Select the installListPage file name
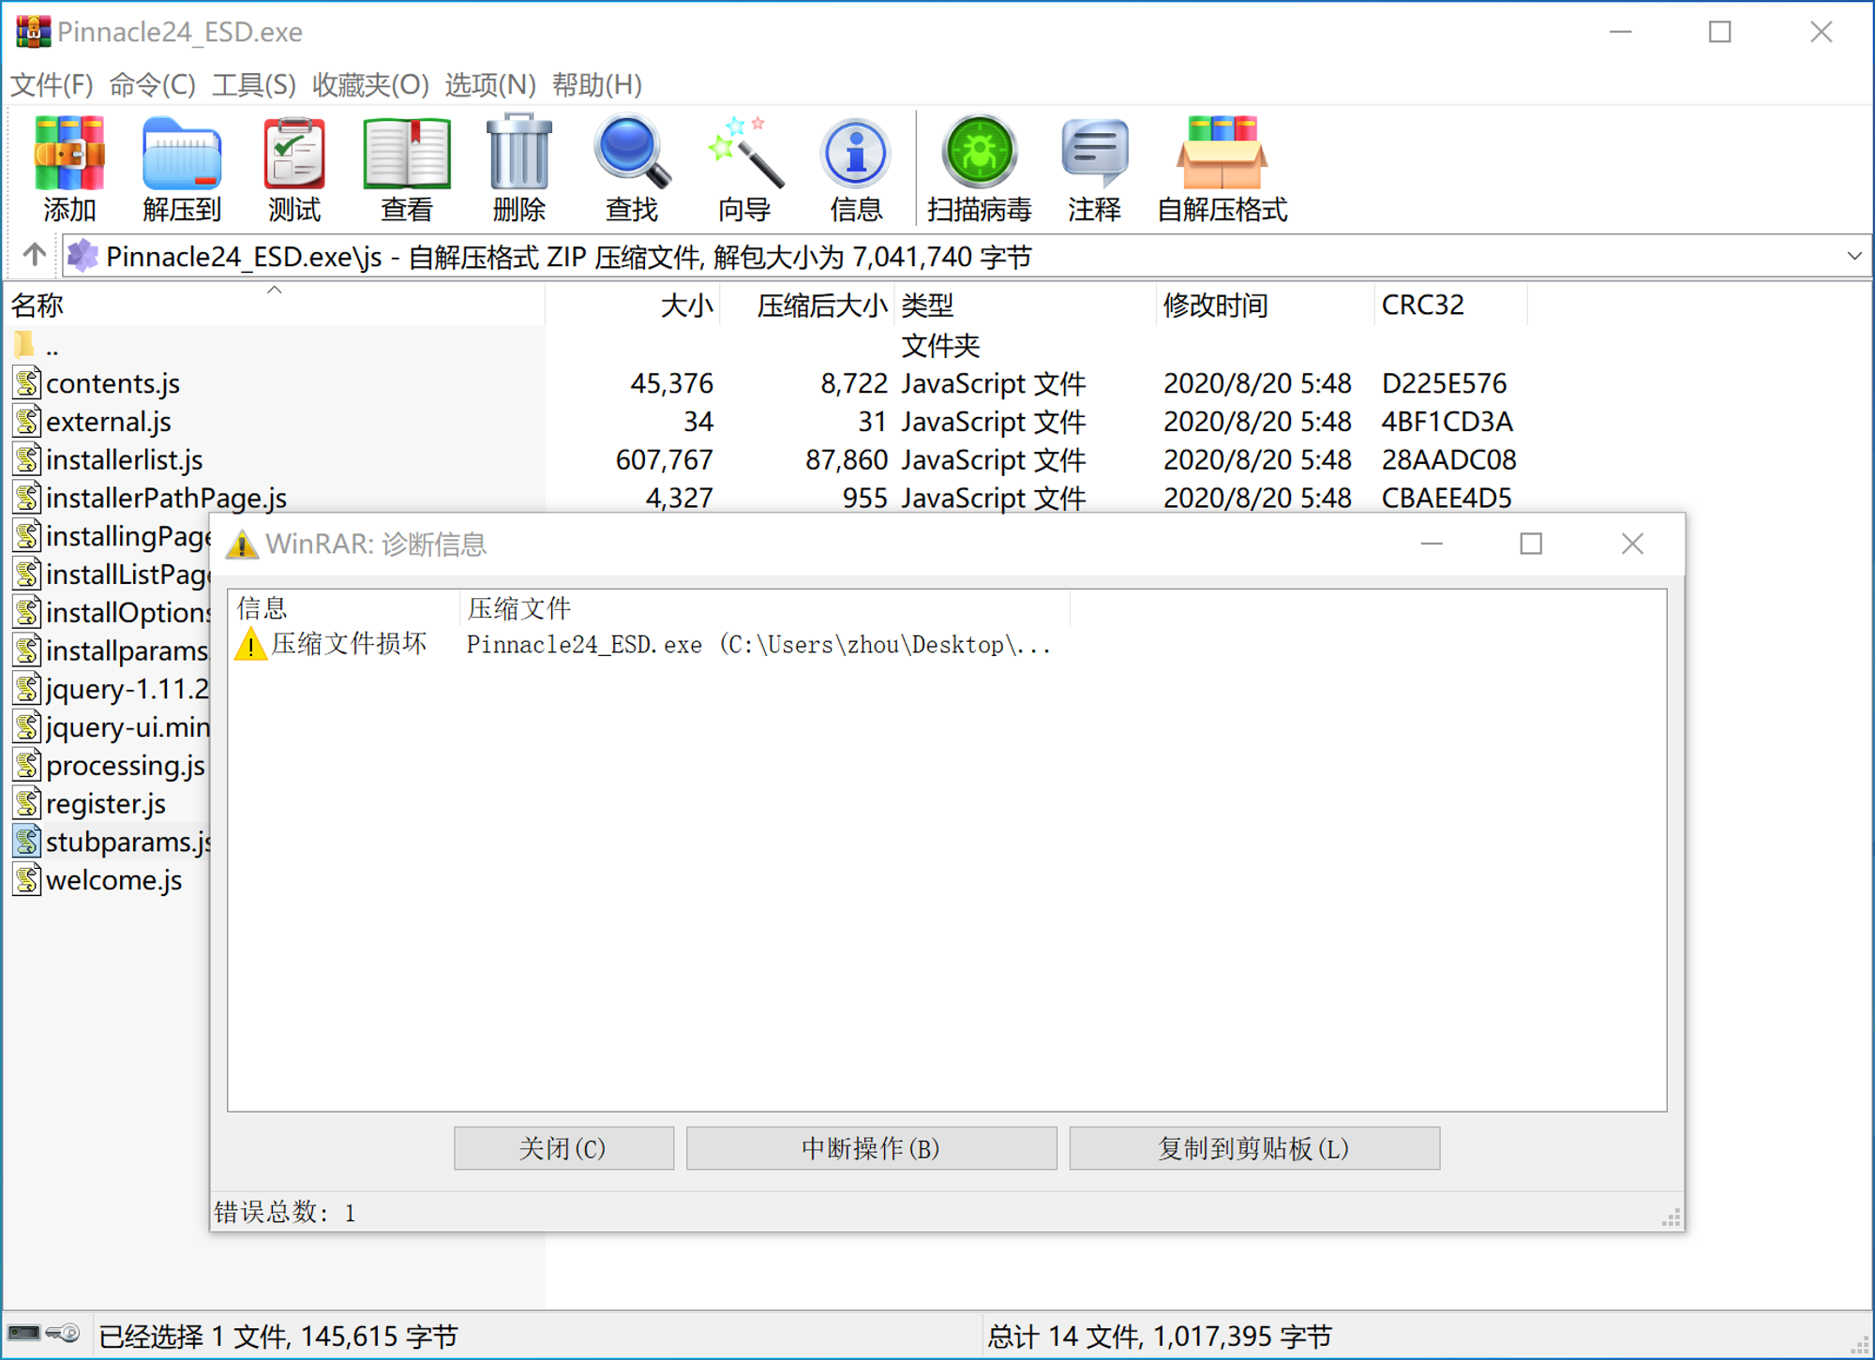The height and width of the screenshot is (1360, 1875). [128, 574]
